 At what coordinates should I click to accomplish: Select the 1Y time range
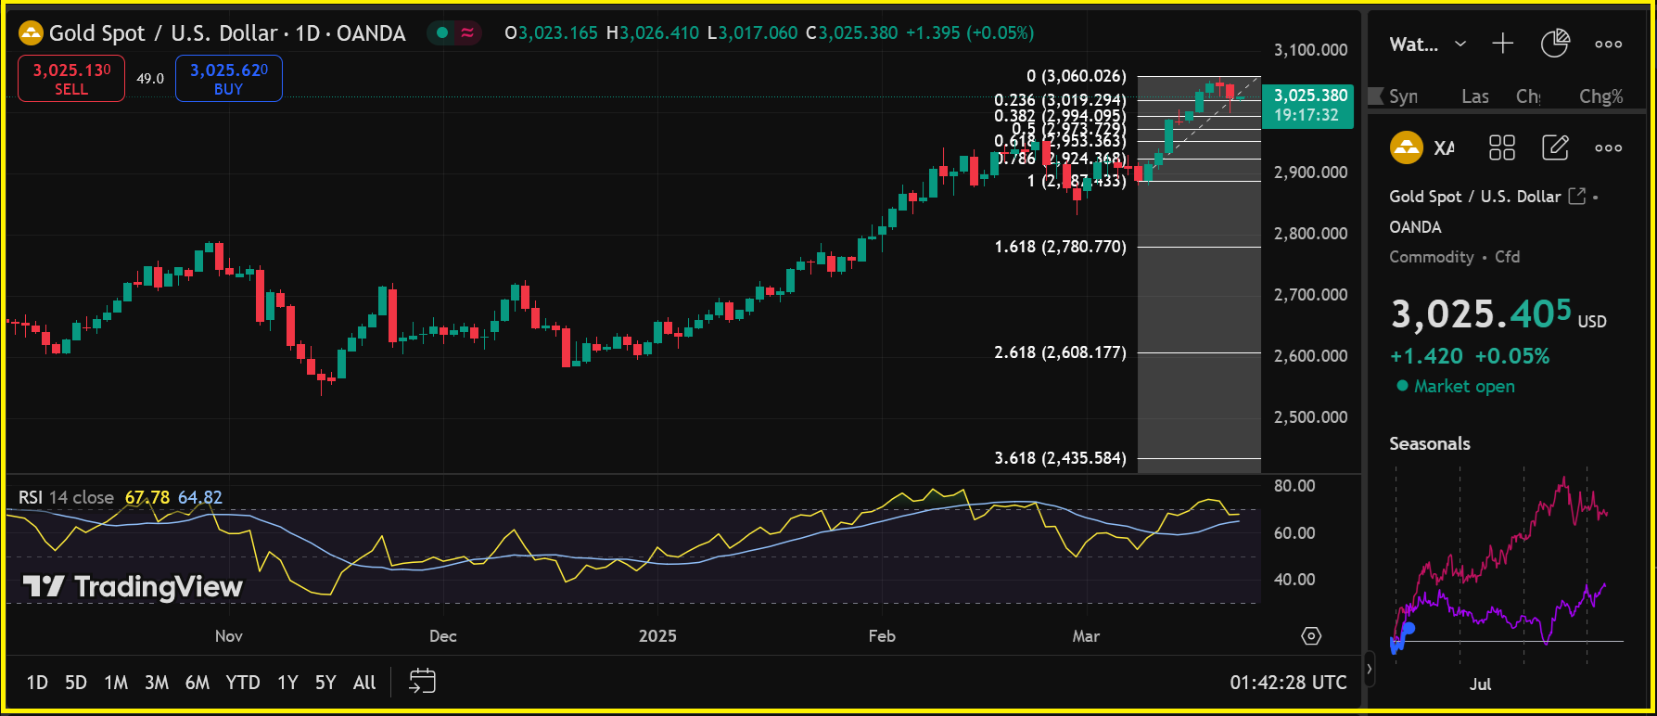click(x=287, y=683)
